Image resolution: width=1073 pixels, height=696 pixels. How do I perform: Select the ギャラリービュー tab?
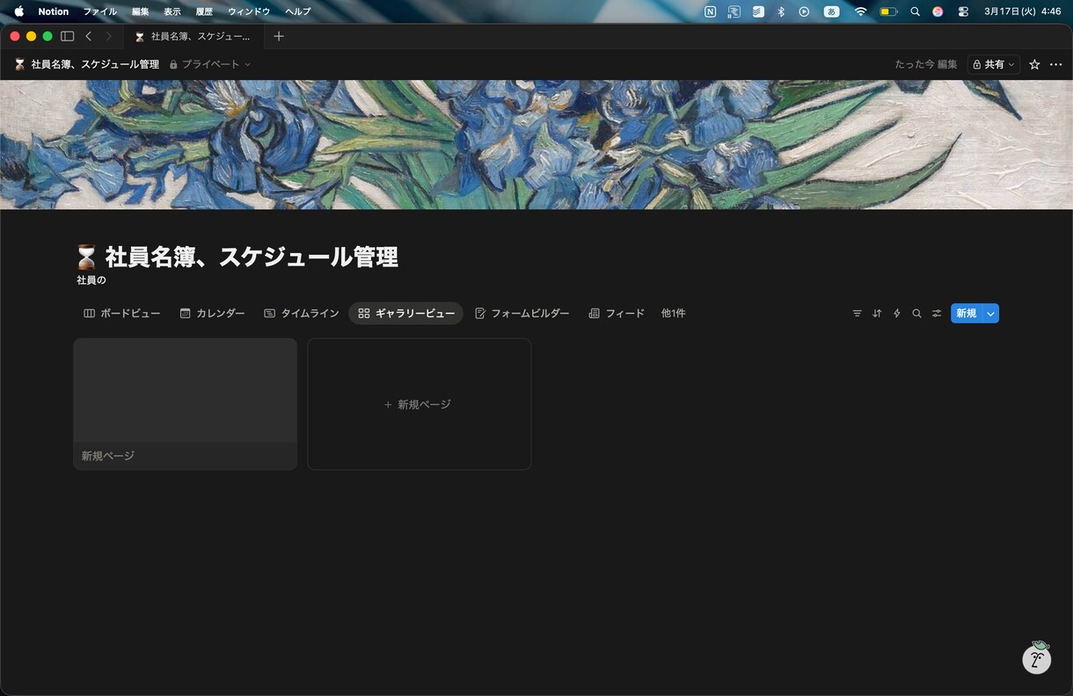405,314
